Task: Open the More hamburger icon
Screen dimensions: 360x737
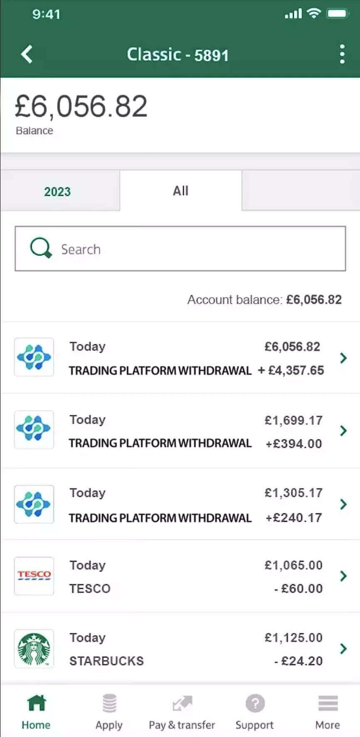Action: (x=328, y=704)
